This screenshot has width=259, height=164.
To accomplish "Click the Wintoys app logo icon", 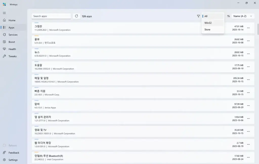I will (4, 4).
